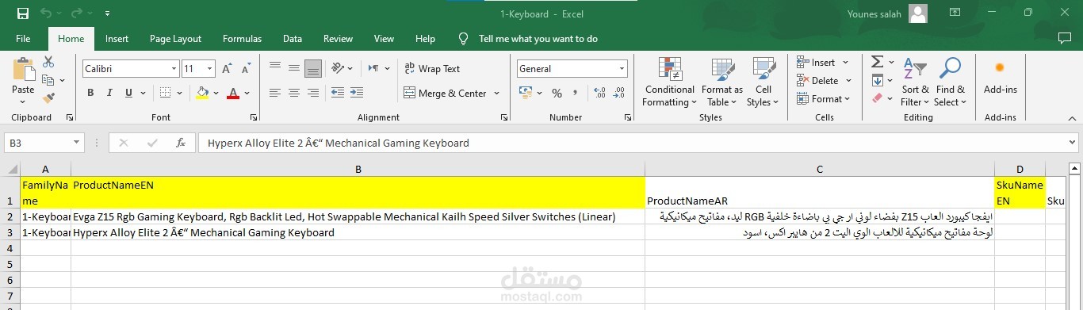Open Sort & Filter menu

point(916,82)
